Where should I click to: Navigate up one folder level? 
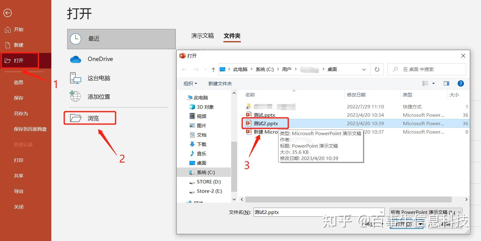tap(213, 69)
